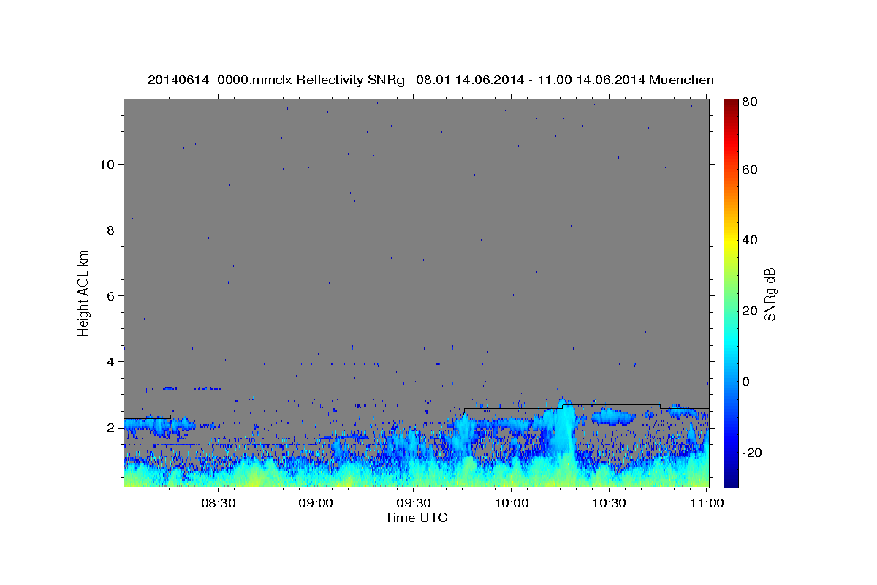The height and width of the screenshot is (585, 877).
Task: Pick the green middle region of the colorbar
Action: click(x=731, y=292)
